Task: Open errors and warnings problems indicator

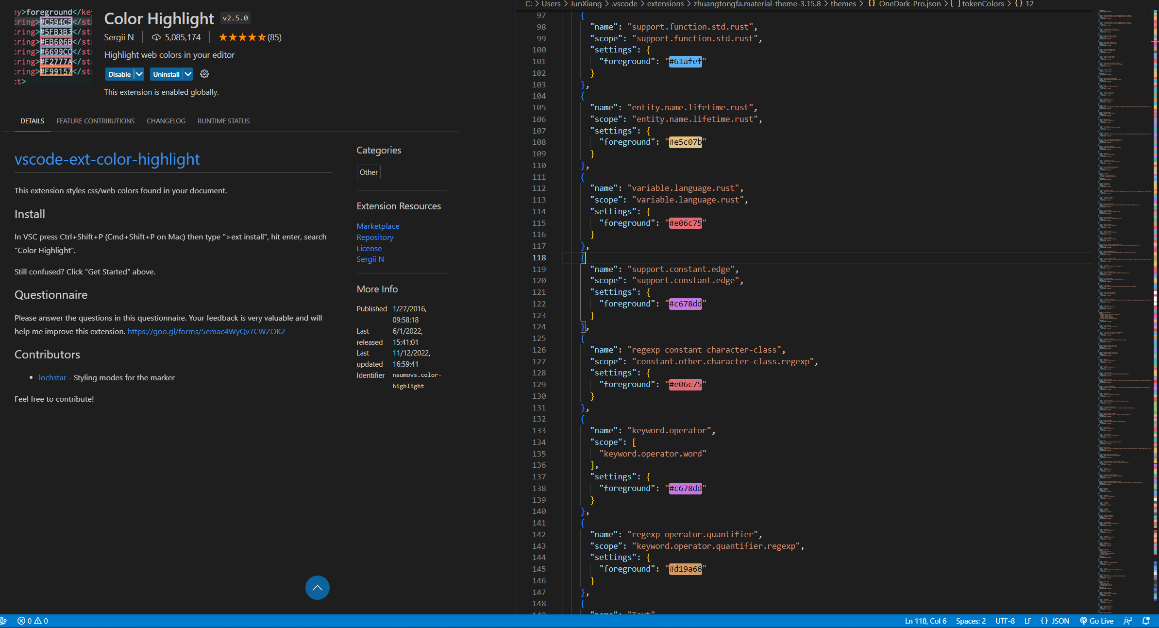Action: pos(33,621)
